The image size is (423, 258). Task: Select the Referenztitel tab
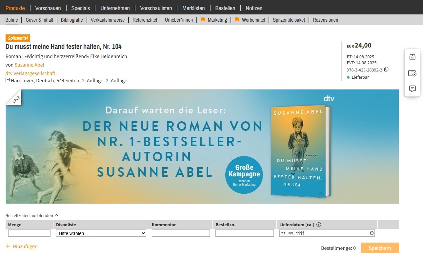(145, 20)
